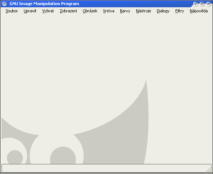Image resolution: width=213 pixels, height=174 pixels.
Task: Open the Vrstva menu
Action: [109, 11]
